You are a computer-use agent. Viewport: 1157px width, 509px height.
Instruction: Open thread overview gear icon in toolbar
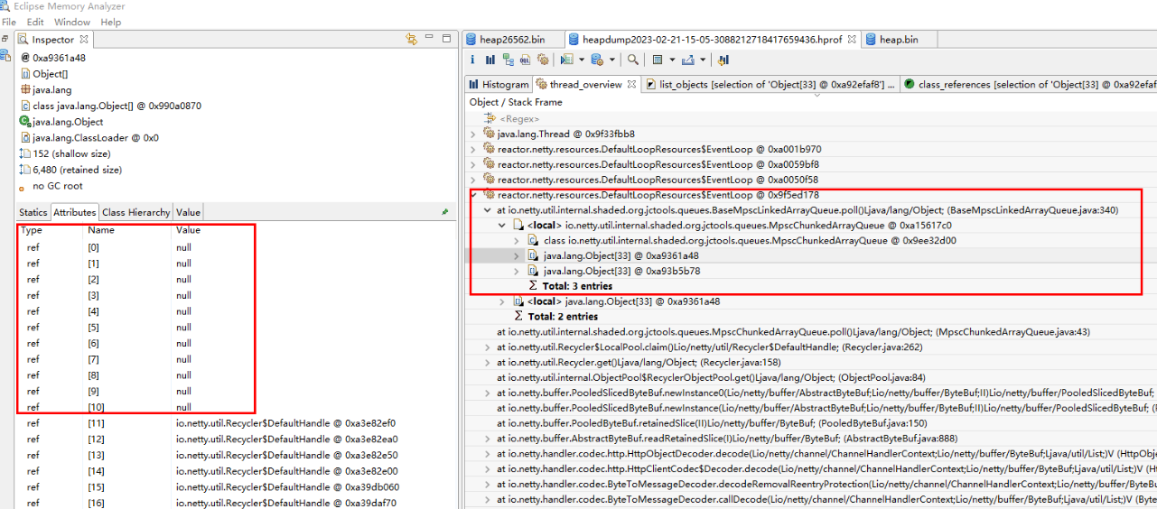click(x=543, y=60)
